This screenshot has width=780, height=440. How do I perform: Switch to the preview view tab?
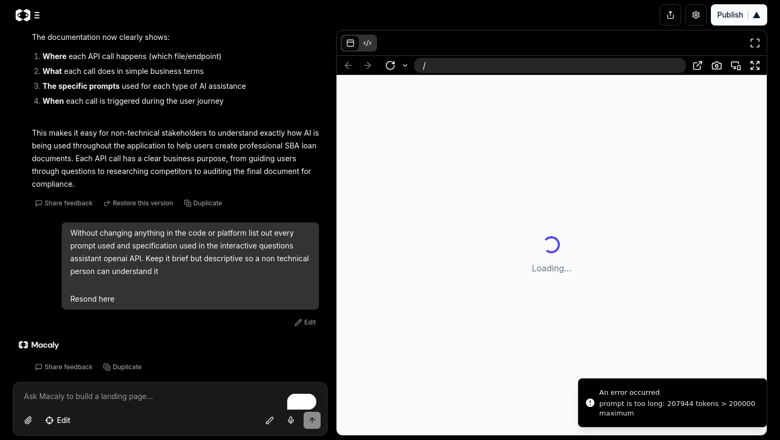coord(350,43)
